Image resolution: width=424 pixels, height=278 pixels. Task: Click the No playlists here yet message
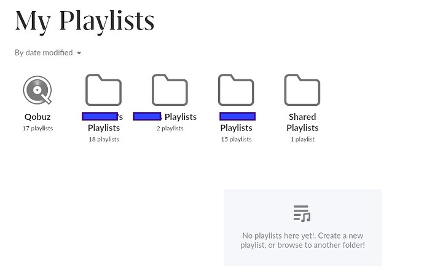tap(302, 240)
